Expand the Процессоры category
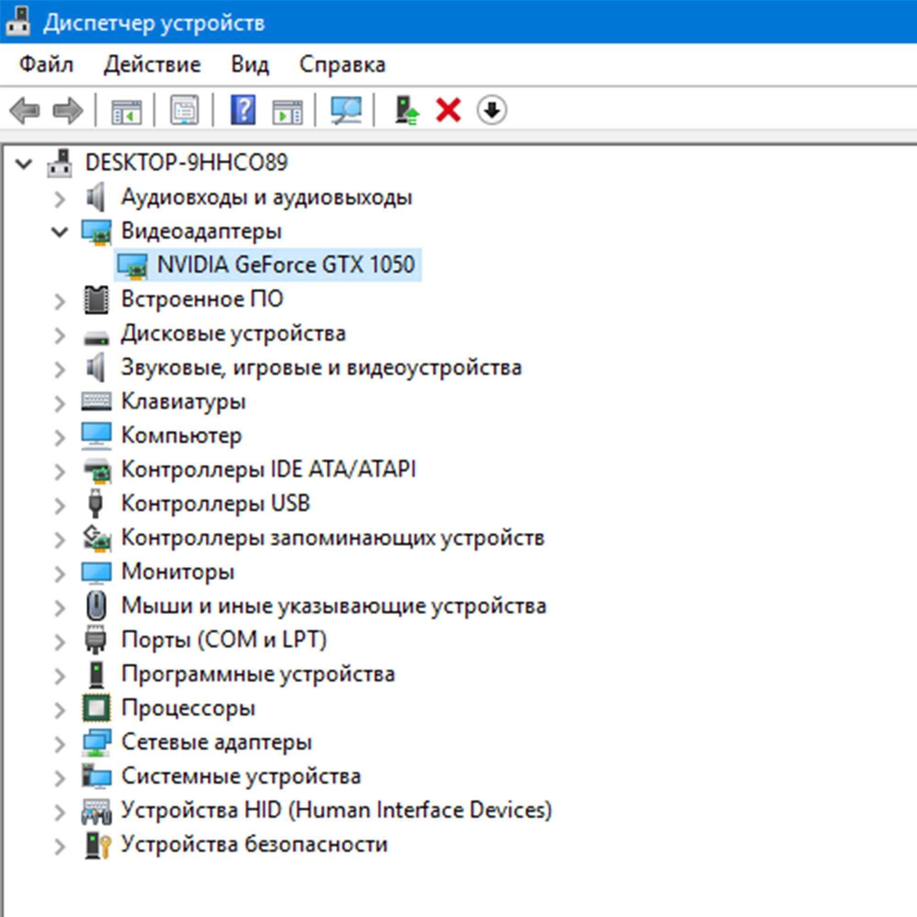Screen dimensions: 917x917 click(60, 710)
